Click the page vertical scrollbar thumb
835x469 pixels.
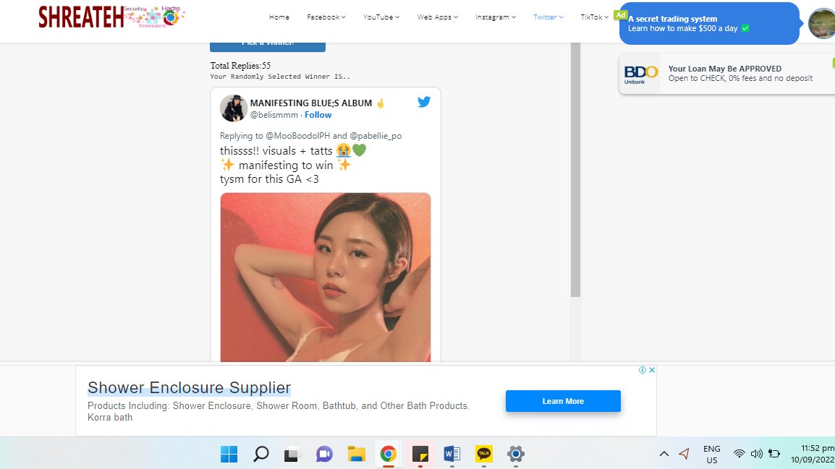pyautogui.click(x=575, y=170)
